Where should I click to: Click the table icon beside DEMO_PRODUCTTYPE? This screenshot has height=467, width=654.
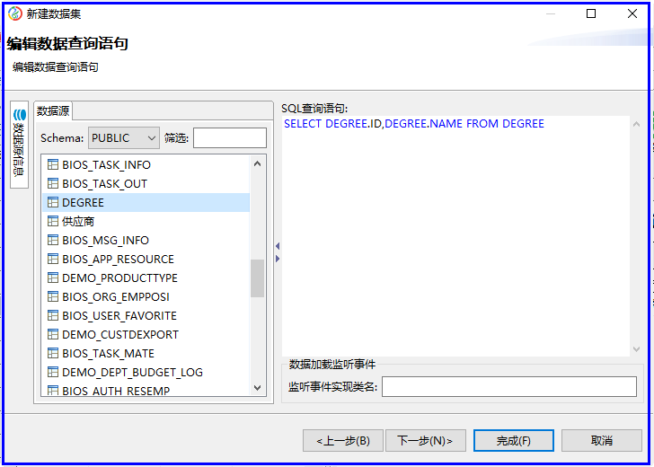pos(52,278)
